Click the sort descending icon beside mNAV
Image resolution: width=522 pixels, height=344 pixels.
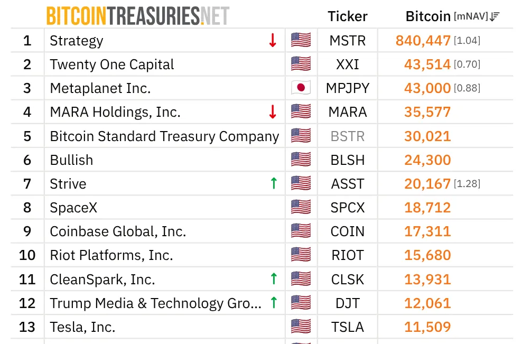[x=495, y=16]
